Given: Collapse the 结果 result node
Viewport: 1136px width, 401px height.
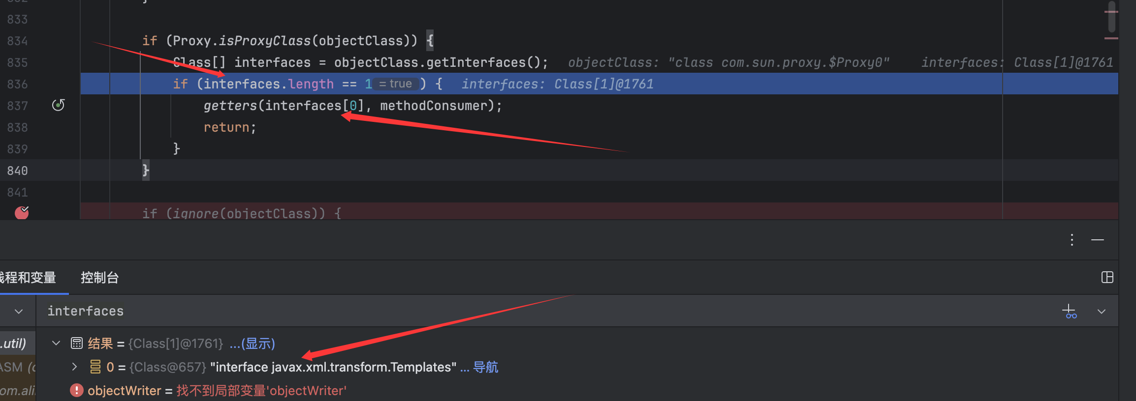Looking at the screenshot, I should [56, 343].
